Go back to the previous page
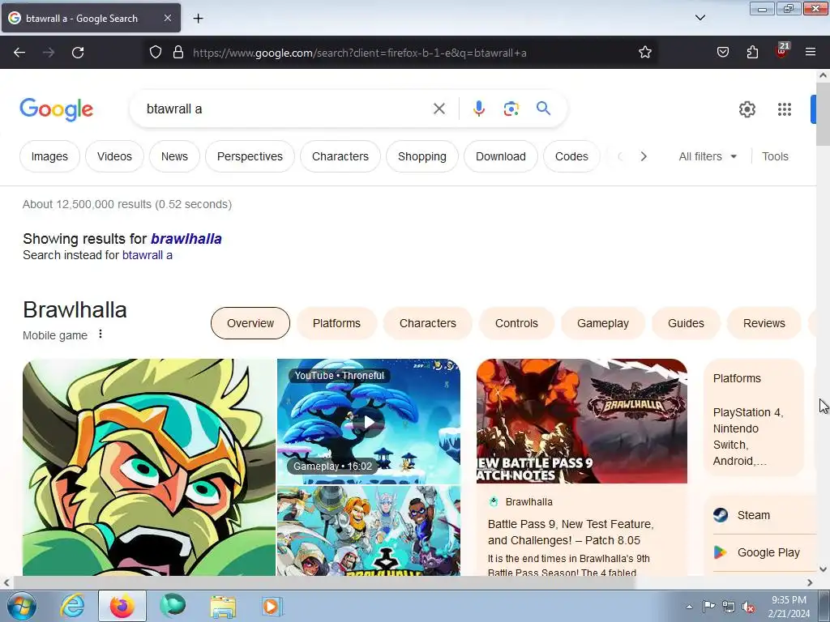Viewport: 830px width, 622px height. click(x=19, y=53)
